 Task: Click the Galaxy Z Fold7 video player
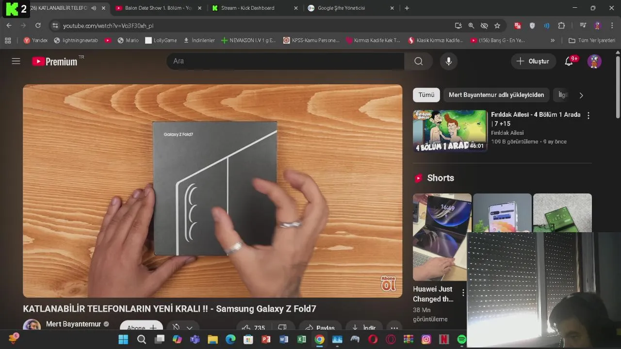click(212, 191)
